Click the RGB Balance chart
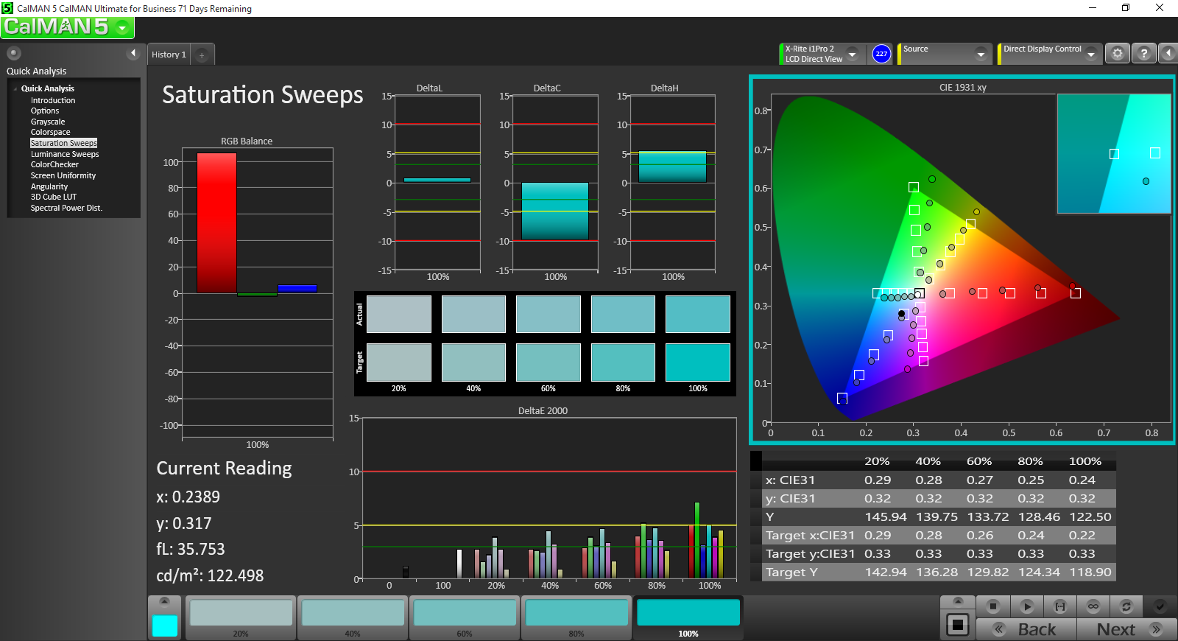The height and width of the screenshot is (641, 1178). [257, 293]
